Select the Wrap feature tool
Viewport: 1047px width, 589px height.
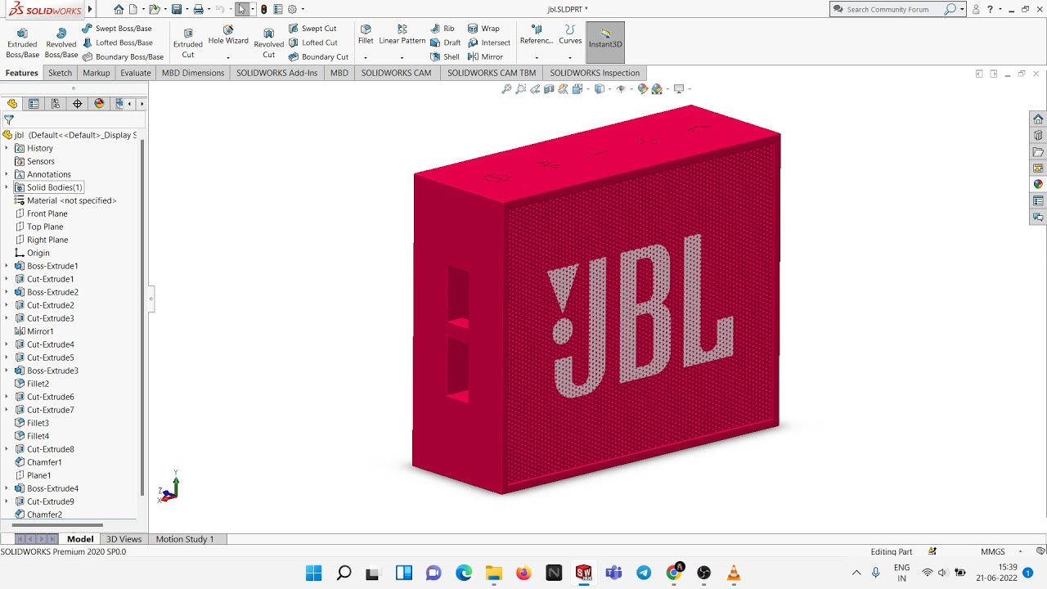click(483, 29)
